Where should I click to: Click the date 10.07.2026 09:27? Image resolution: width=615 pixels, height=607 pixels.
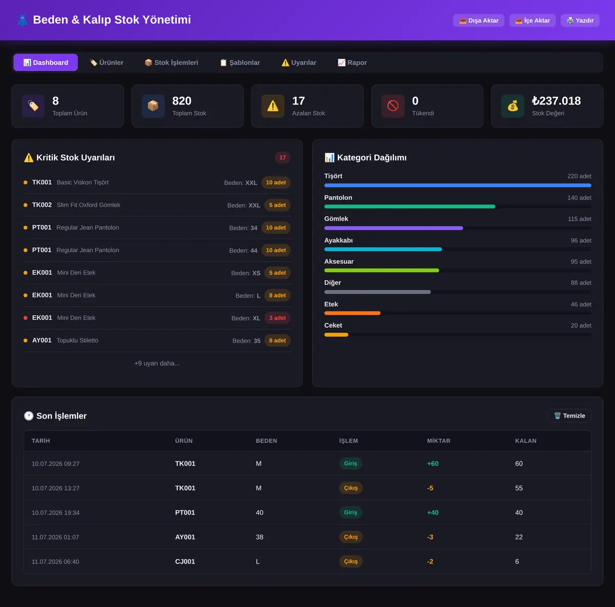[x=55, y=464]
